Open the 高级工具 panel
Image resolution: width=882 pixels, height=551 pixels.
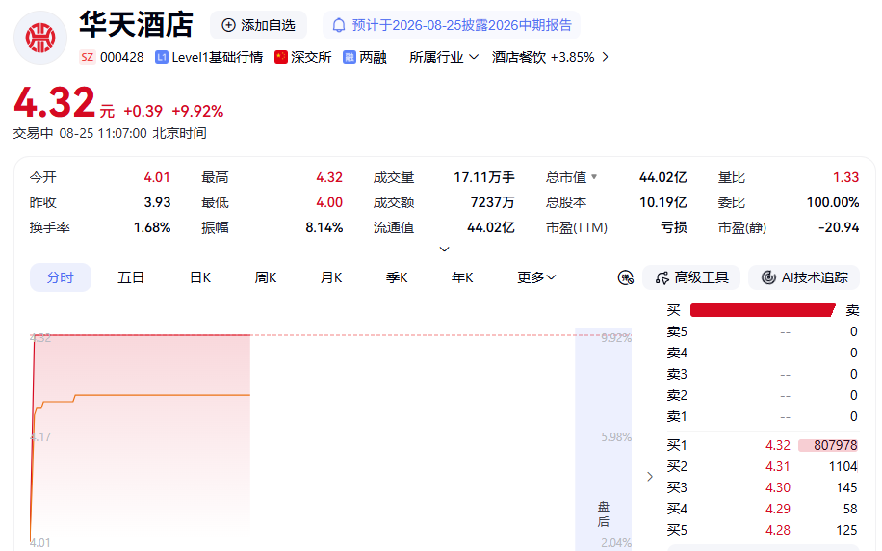point(691,277)
